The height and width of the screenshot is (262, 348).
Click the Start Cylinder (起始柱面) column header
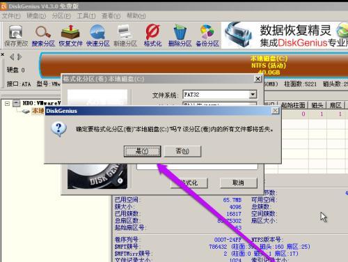tap(293, 105)
